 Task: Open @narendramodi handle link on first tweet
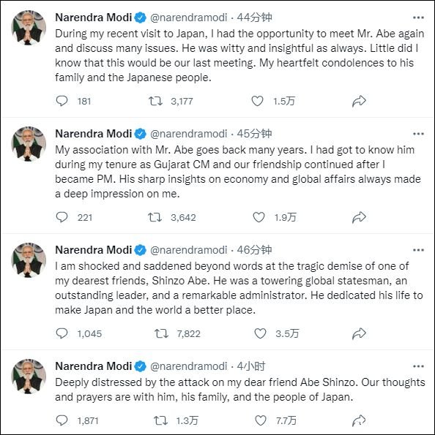pos(189,18)
